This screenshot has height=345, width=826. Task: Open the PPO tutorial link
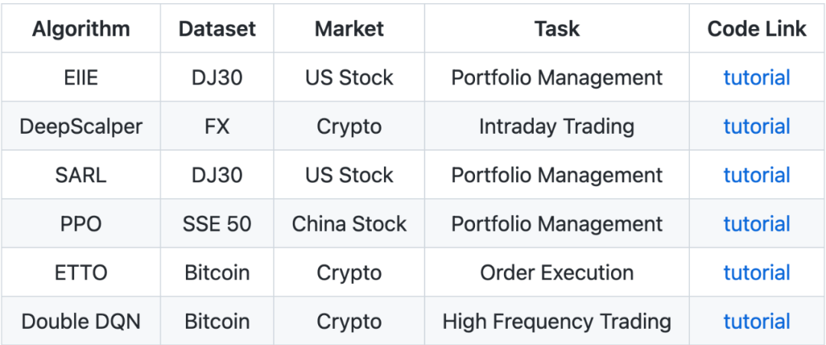click(756, 224)
